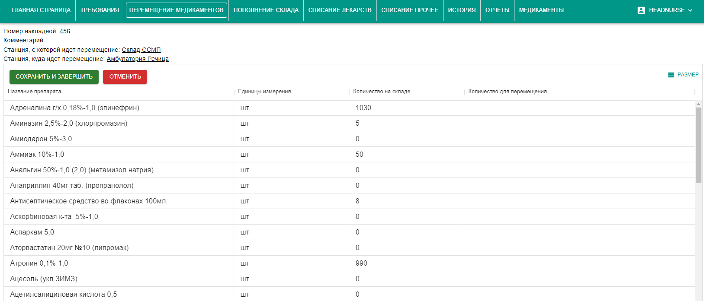This screenshot has height=301, width=704.
Task: Click the шт unit cell in Адреналина row
Action: (291, 108)
